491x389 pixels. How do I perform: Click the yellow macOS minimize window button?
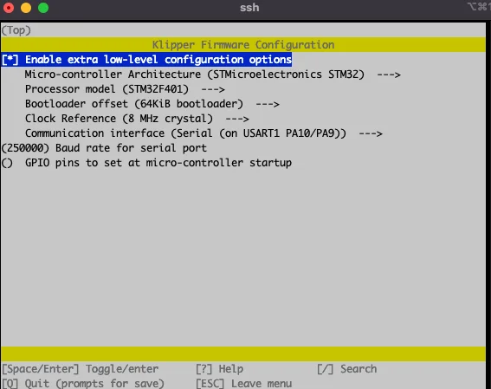[26, 8]
